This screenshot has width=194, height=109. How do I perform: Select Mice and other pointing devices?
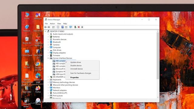tap(64, 85)
